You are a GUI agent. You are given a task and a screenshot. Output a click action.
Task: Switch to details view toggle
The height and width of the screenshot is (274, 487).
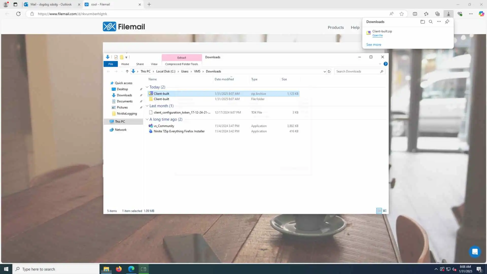click(x=379, y=211)
